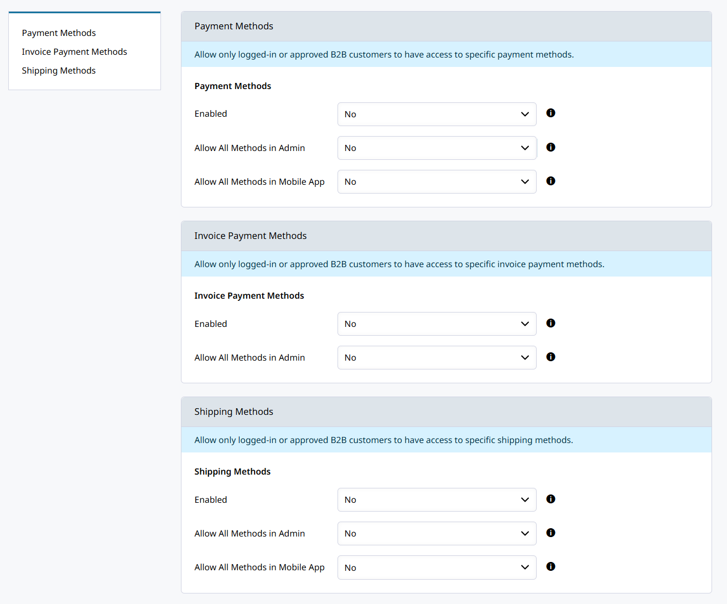Viewport: 727px width, 604px height.
Task: Click 'Allow All Methods in Admin' label under Shipping Methods
Action: pyautogui.click(x=250, y=533)
